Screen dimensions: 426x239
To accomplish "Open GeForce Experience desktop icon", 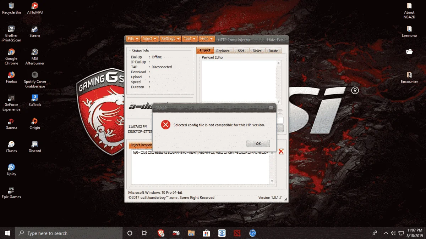I will (x=11, y=103).
